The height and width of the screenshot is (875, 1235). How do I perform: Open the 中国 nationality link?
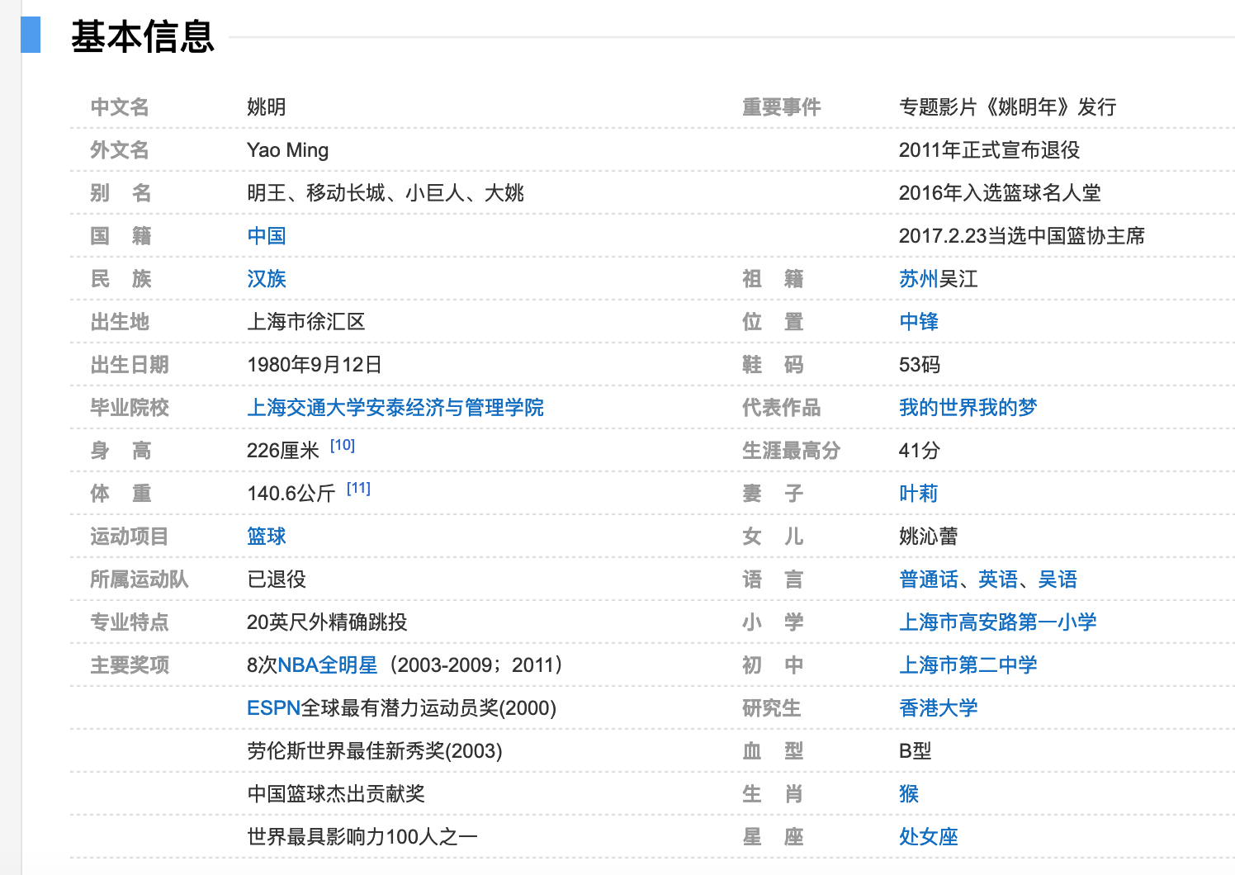(267, 236)
